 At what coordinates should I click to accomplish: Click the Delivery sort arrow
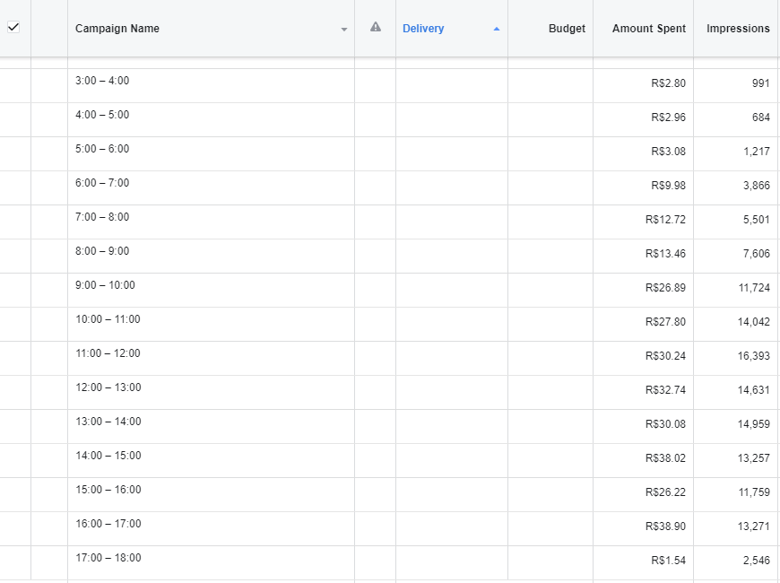(x=497, y=30)
